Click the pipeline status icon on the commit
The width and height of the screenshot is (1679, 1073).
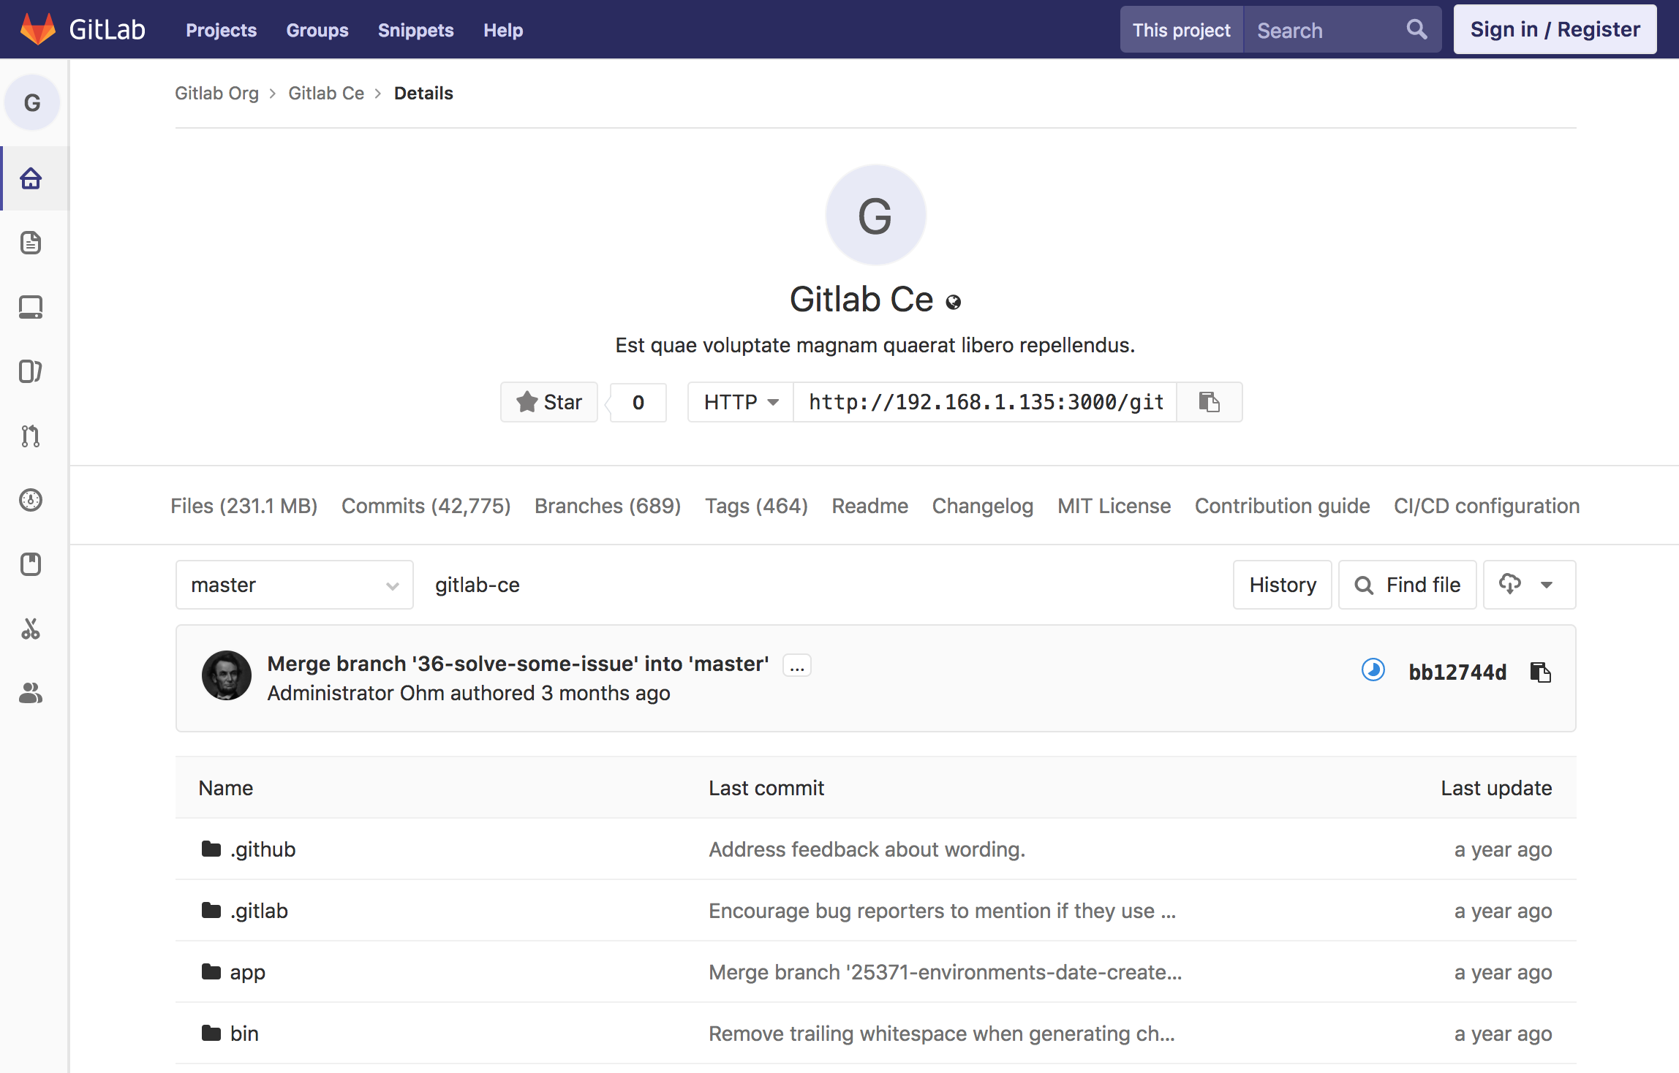click(x=1373, y=670)
